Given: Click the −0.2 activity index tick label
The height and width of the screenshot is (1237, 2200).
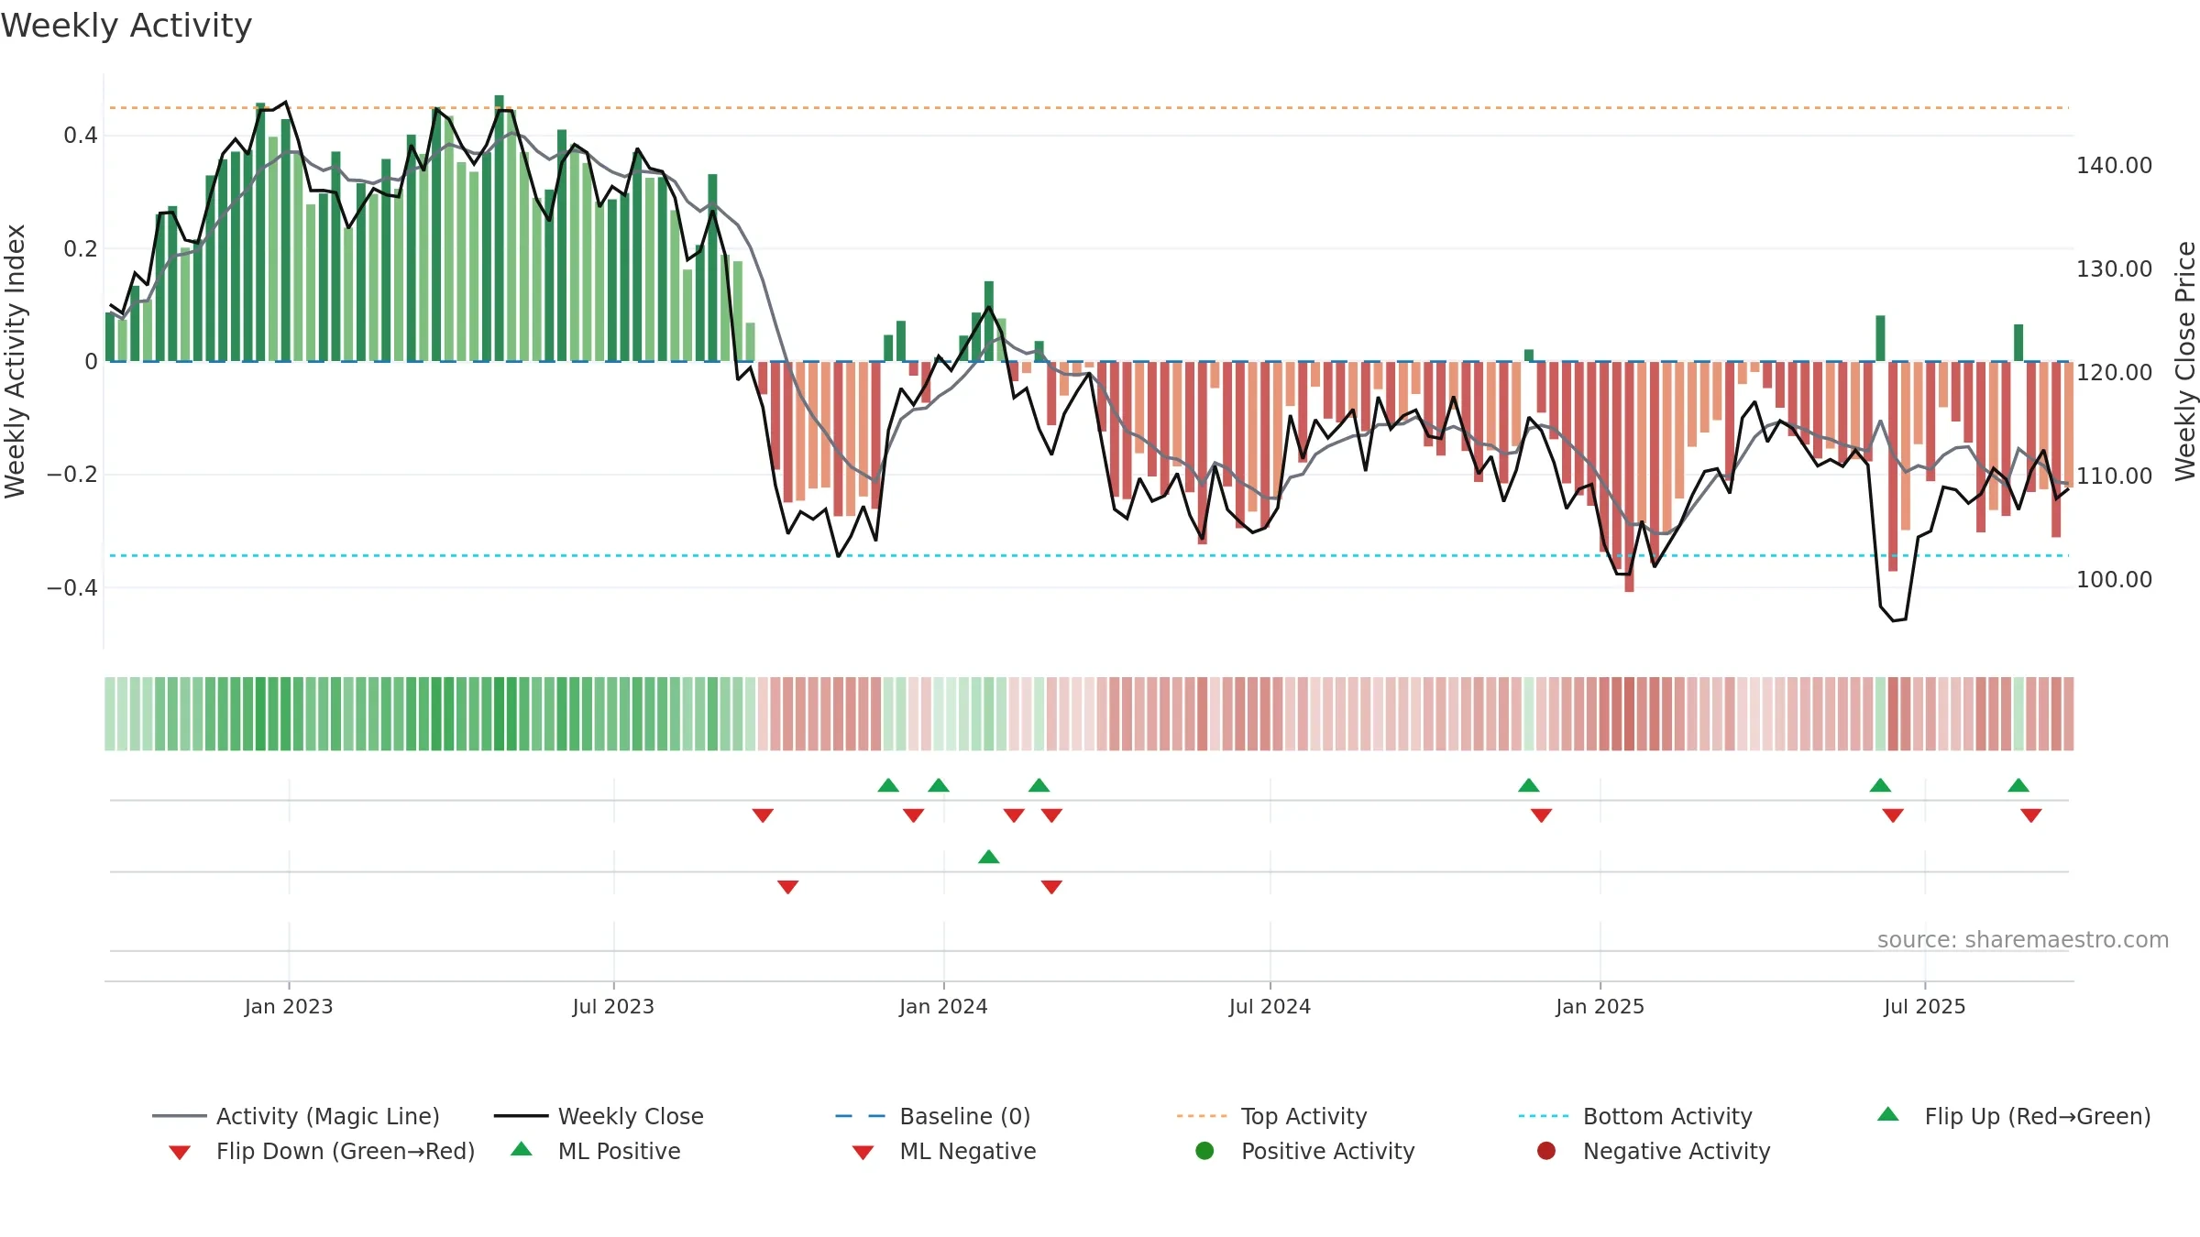Looking at the screenshot, I should coord(72,475).
